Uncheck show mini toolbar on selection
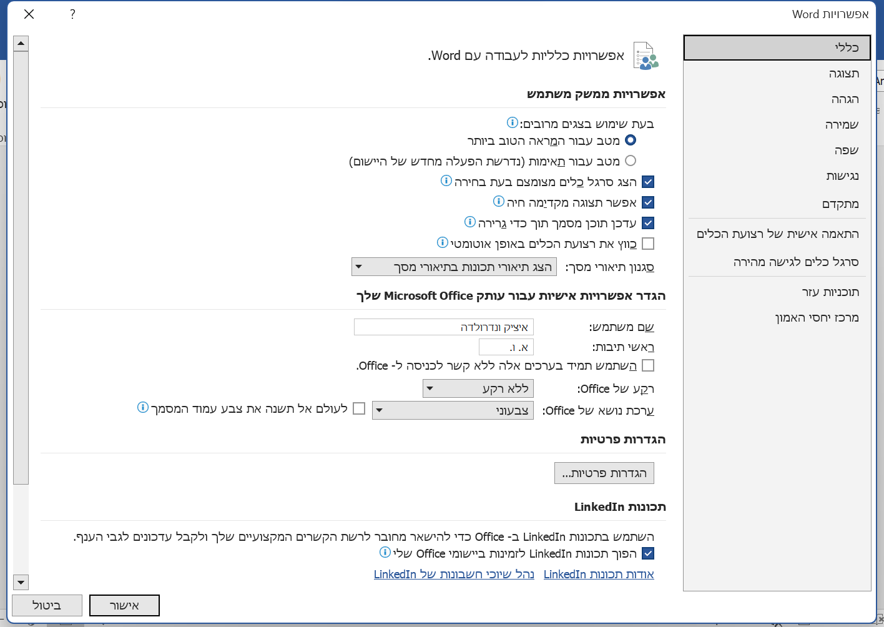Screen dimensions: 884x627 (648, 182)
